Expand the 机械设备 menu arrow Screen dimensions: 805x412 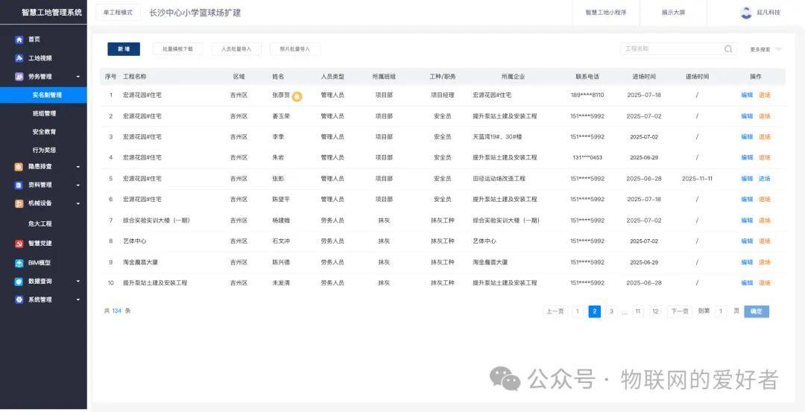tap(78, 203)
